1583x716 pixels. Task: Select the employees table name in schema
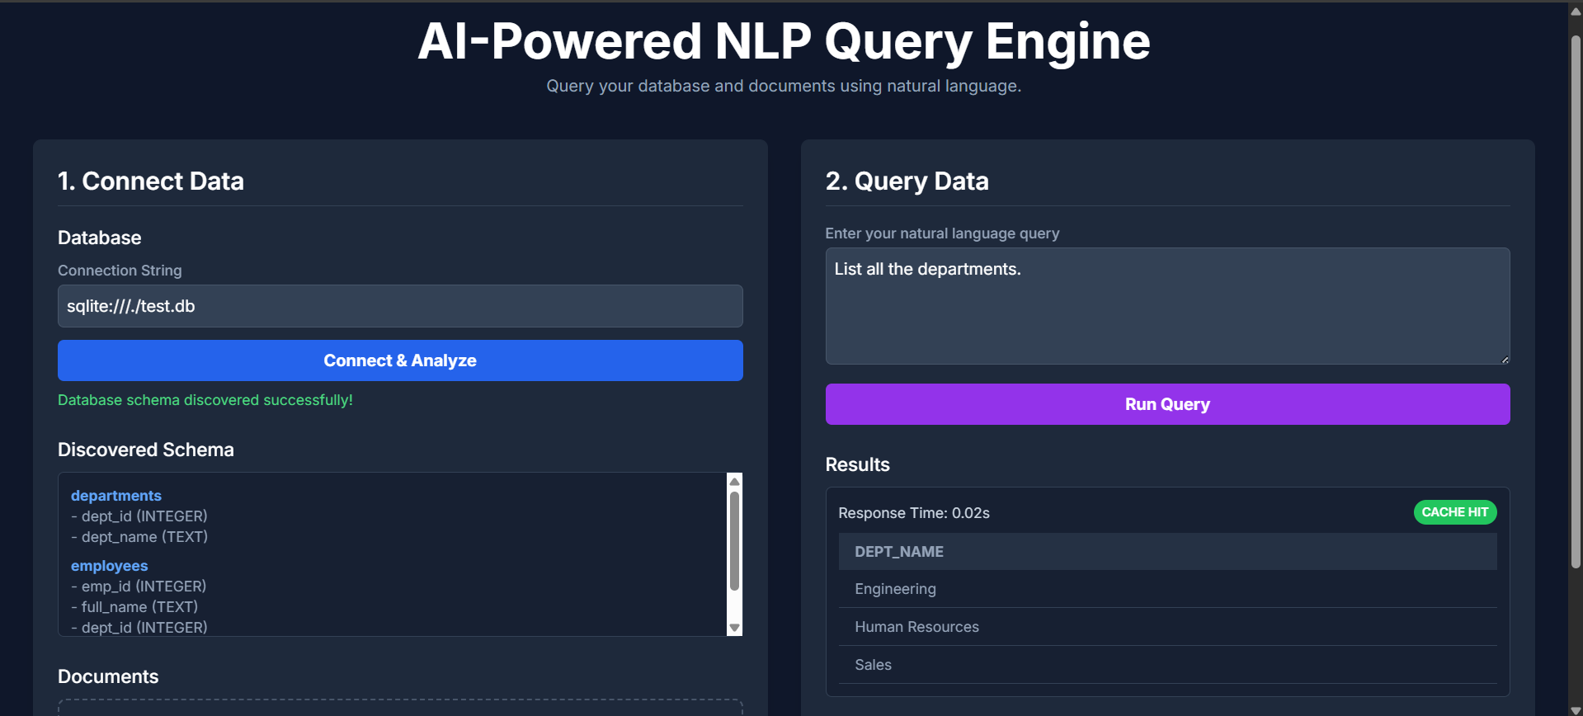(x=110, y=566)
